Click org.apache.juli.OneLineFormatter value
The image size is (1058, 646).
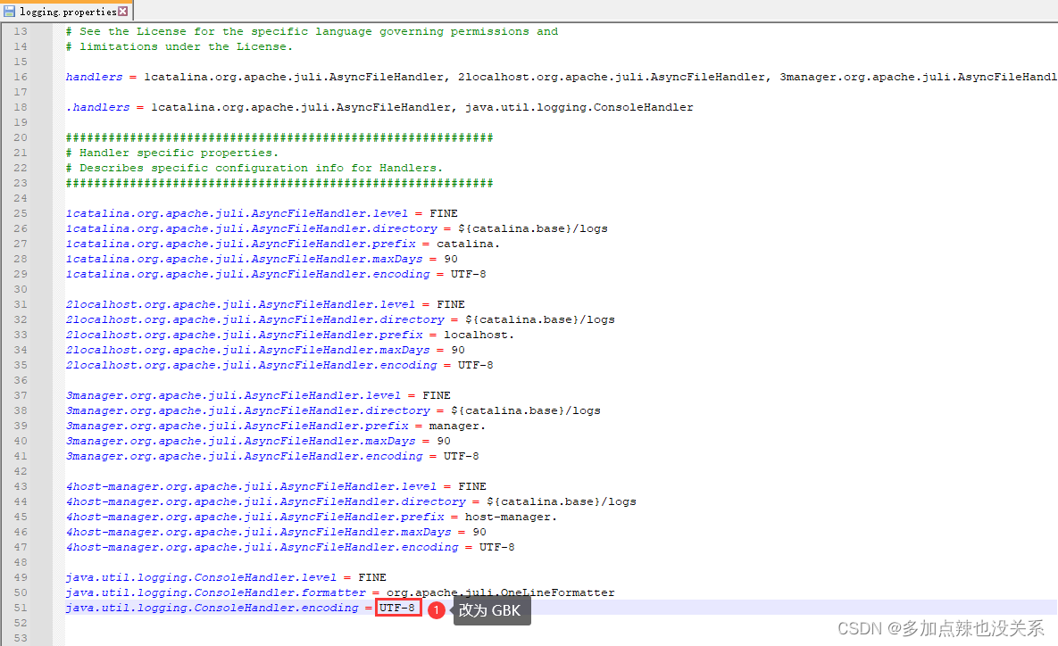501,592
